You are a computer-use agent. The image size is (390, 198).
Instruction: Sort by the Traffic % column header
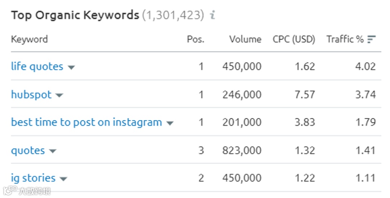click(x=345, y=39)
